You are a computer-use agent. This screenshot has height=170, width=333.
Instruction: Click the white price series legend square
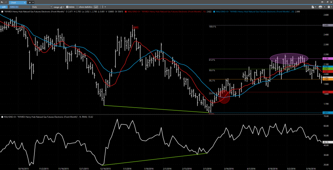2,11
